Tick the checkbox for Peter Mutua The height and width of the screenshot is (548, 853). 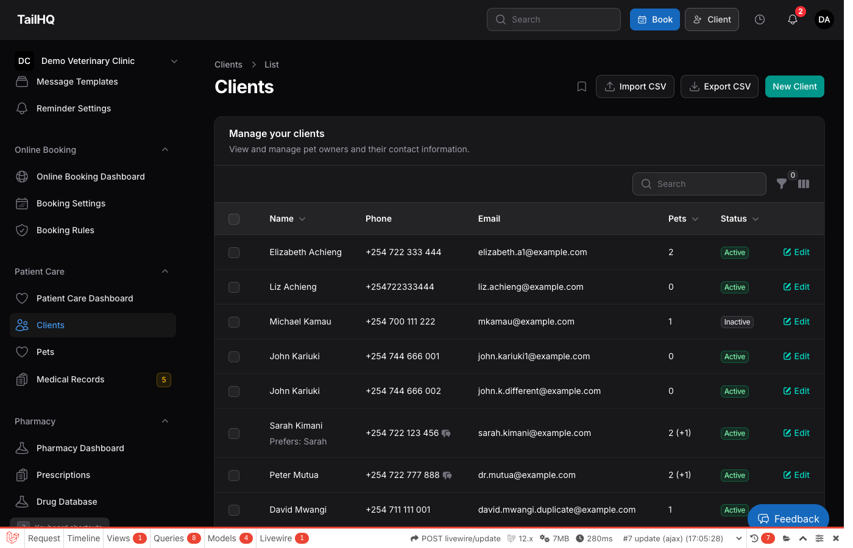pyautogui.click(x=234, y=476)
